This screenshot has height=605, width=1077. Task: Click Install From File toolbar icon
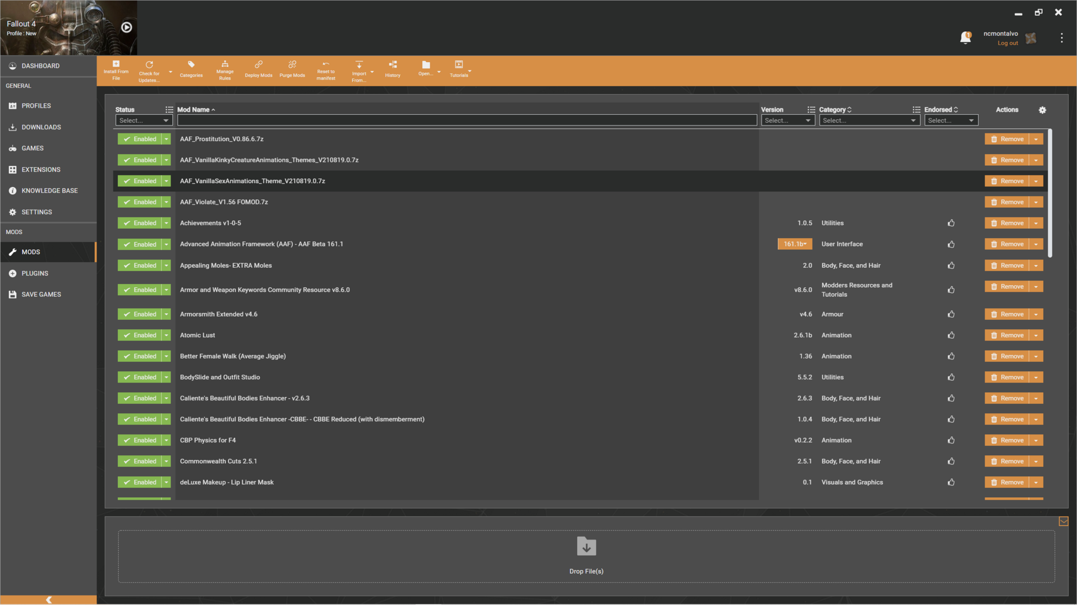coord(116,64)
